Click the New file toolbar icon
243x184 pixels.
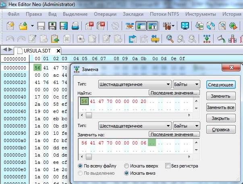[x=10, y=26]
